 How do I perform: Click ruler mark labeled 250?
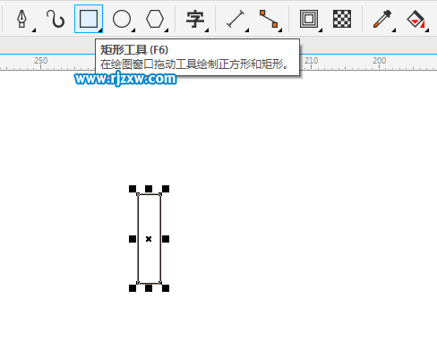click(x=40, y=61)
